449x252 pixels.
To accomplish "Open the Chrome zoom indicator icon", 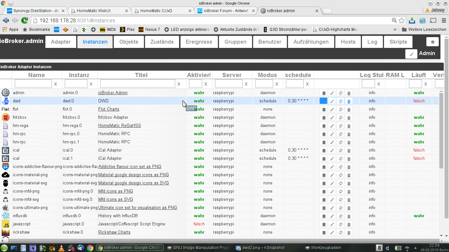I will [x=394, y=20].
